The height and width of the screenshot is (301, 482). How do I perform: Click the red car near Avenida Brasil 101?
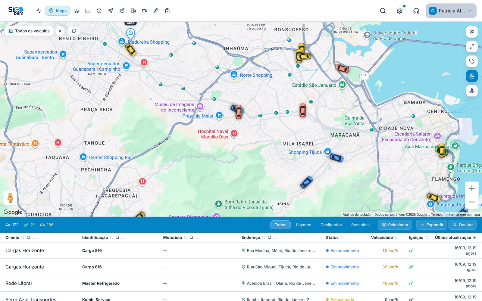342,69
